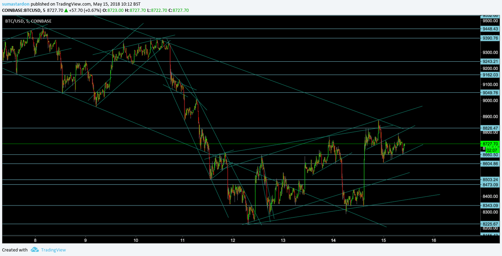The height and width of the screenshot is (256, 502).
Task: Click the 8225.67 price label
Action: tap(491, 224)
